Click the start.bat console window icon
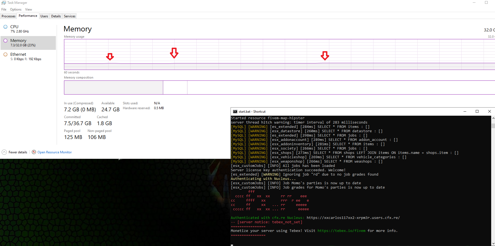The image size is (495, 246). (x=235, y=112)
